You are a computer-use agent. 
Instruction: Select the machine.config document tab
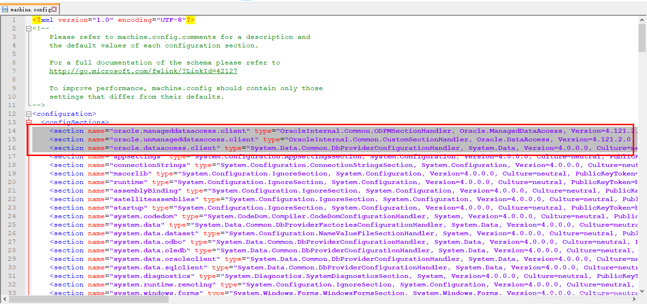point(29,9)
